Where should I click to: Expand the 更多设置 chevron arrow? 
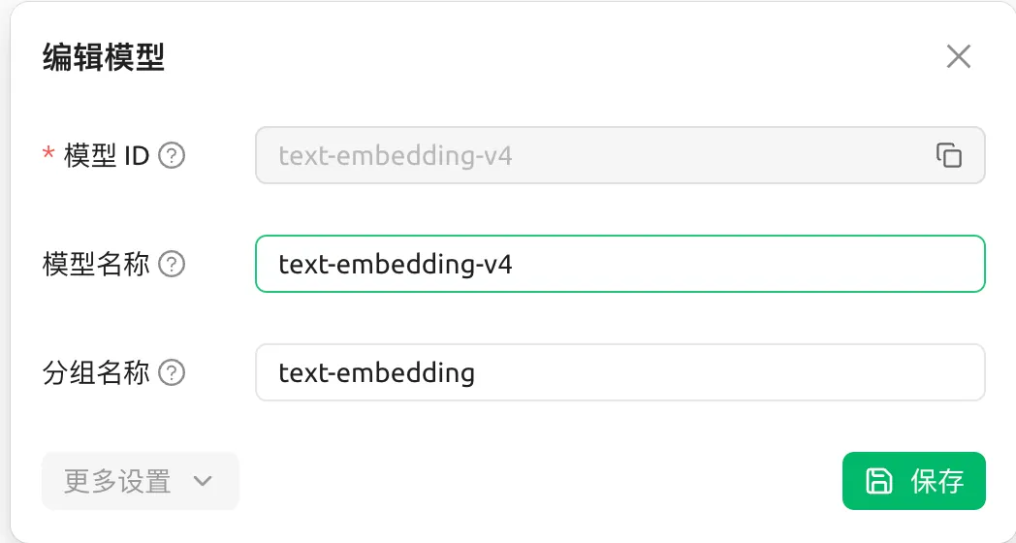203,481
